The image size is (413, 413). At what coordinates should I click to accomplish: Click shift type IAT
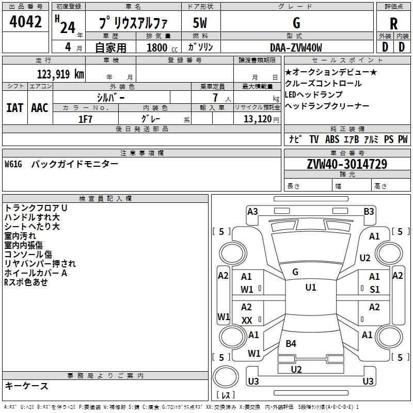tap(14, 108)
